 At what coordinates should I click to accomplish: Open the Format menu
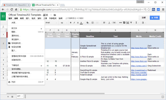pyautogui.click(x=33, y=18)
